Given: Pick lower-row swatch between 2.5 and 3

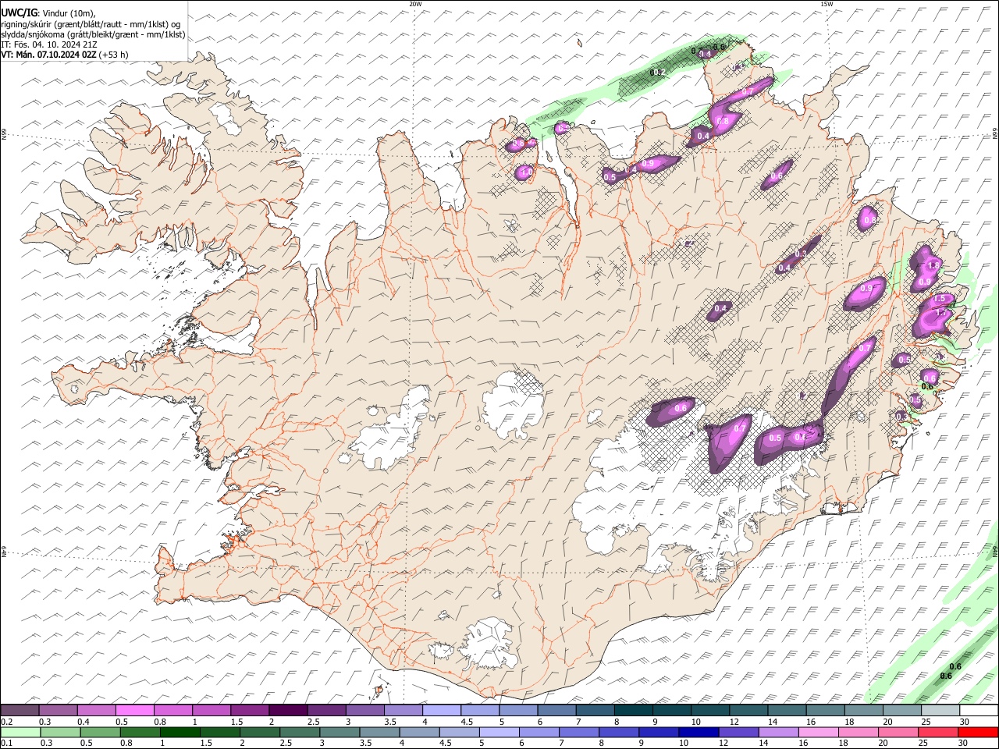Looking at the screenshot, I should 300,732.
